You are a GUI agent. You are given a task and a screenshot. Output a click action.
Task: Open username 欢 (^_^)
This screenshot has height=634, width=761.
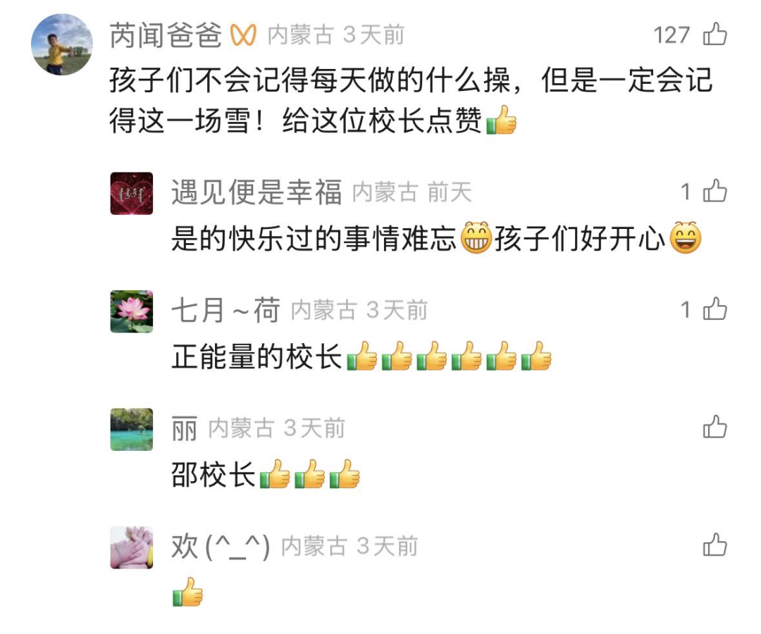(x=221, y=546)
